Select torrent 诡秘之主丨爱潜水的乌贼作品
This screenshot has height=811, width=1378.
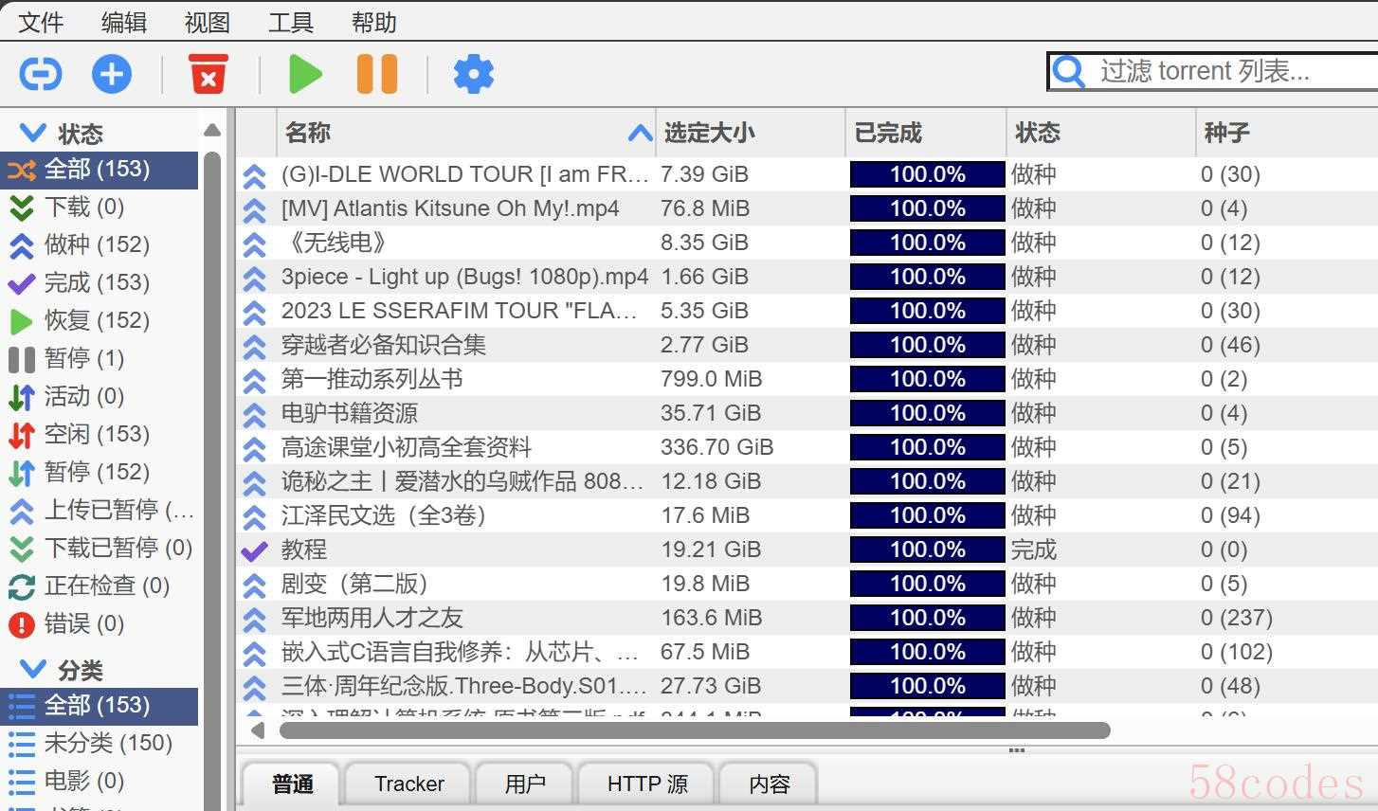pos(807,481)
